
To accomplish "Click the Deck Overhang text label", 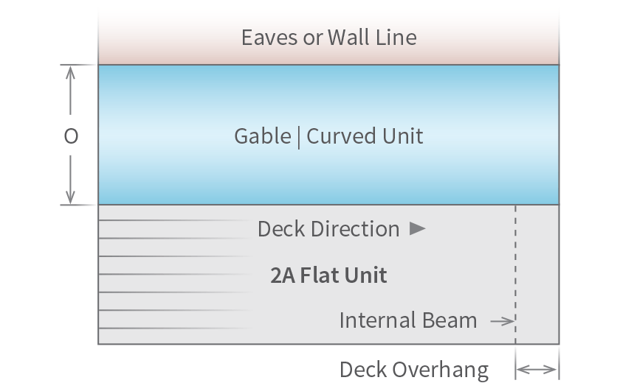I will (x=414, y=370).
